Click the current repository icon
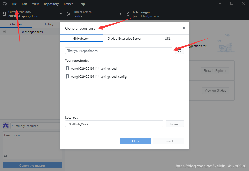249x171 pixels. click(4, 14)
